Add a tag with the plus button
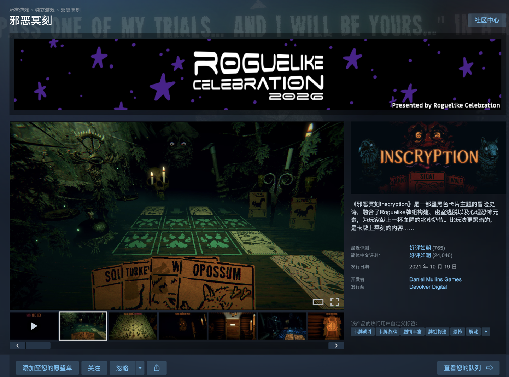 (486, 331)
